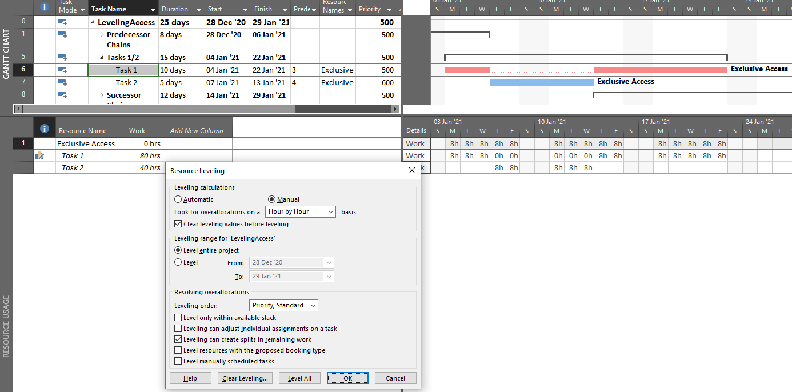Enable Level manually scheduled tasks
This screenshot has height=392, width=792.
(x=178, y=361)
